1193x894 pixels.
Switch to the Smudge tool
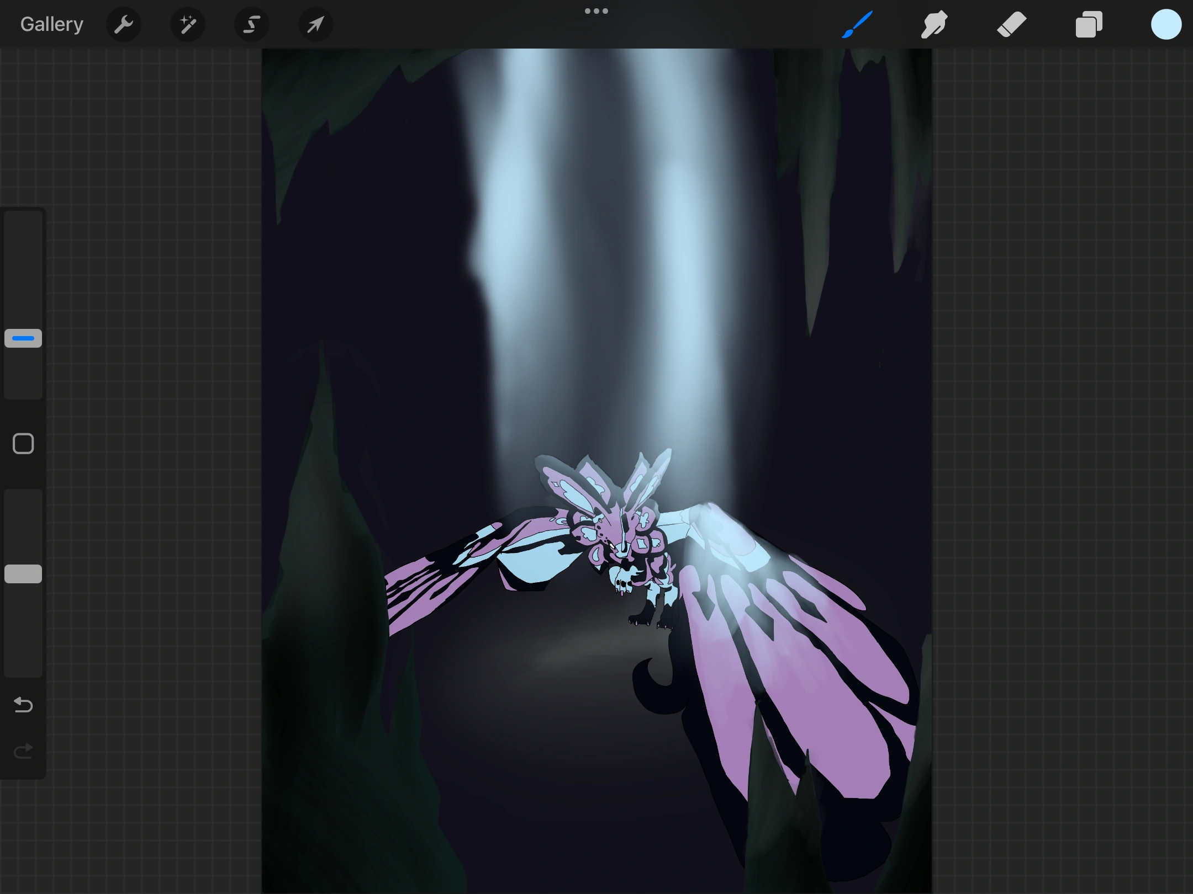click(934, 24)
